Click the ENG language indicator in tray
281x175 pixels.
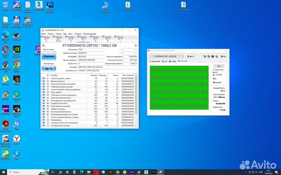[x=261, y=172]
